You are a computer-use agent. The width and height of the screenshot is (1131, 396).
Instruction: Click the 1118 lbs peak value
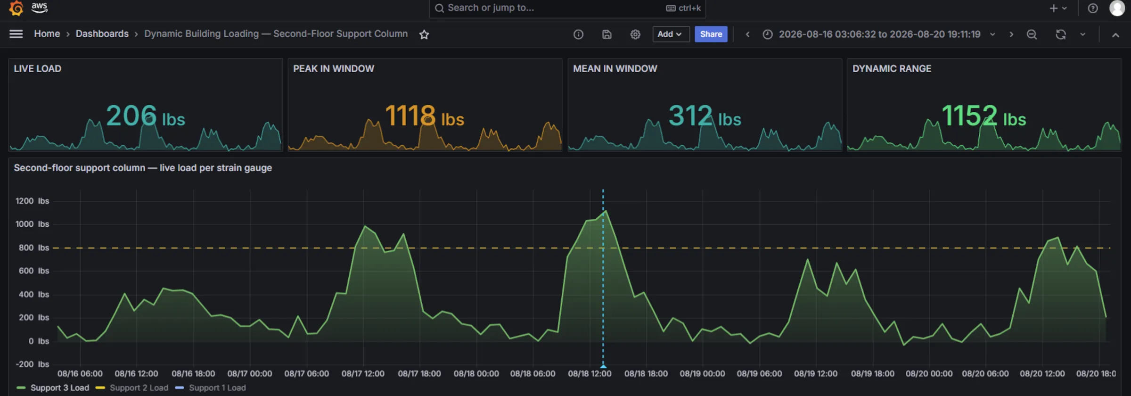(425, 116)
